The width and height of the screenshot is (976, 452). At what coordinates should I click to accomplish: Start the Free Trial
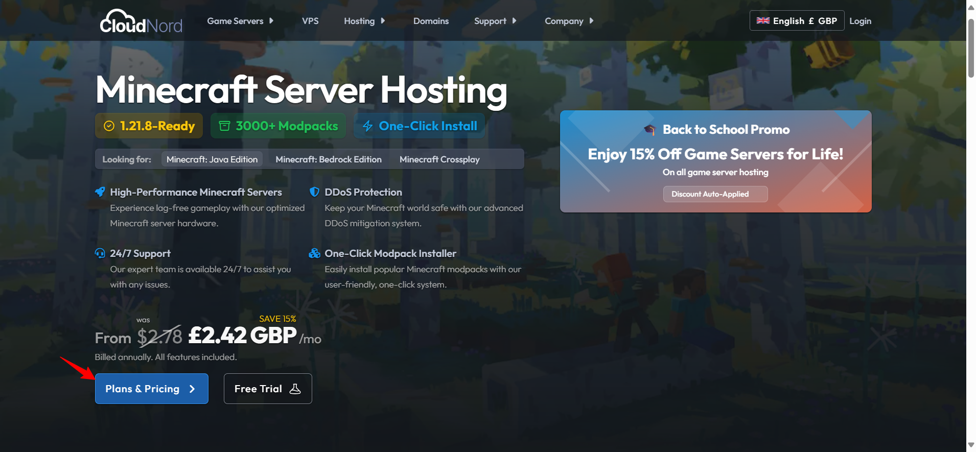[x=268, y=389]
